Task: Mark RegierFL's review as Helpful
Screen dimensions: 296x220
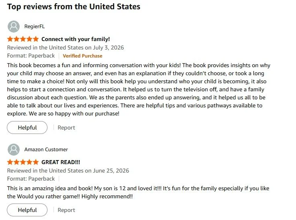Action: (27, 127)
